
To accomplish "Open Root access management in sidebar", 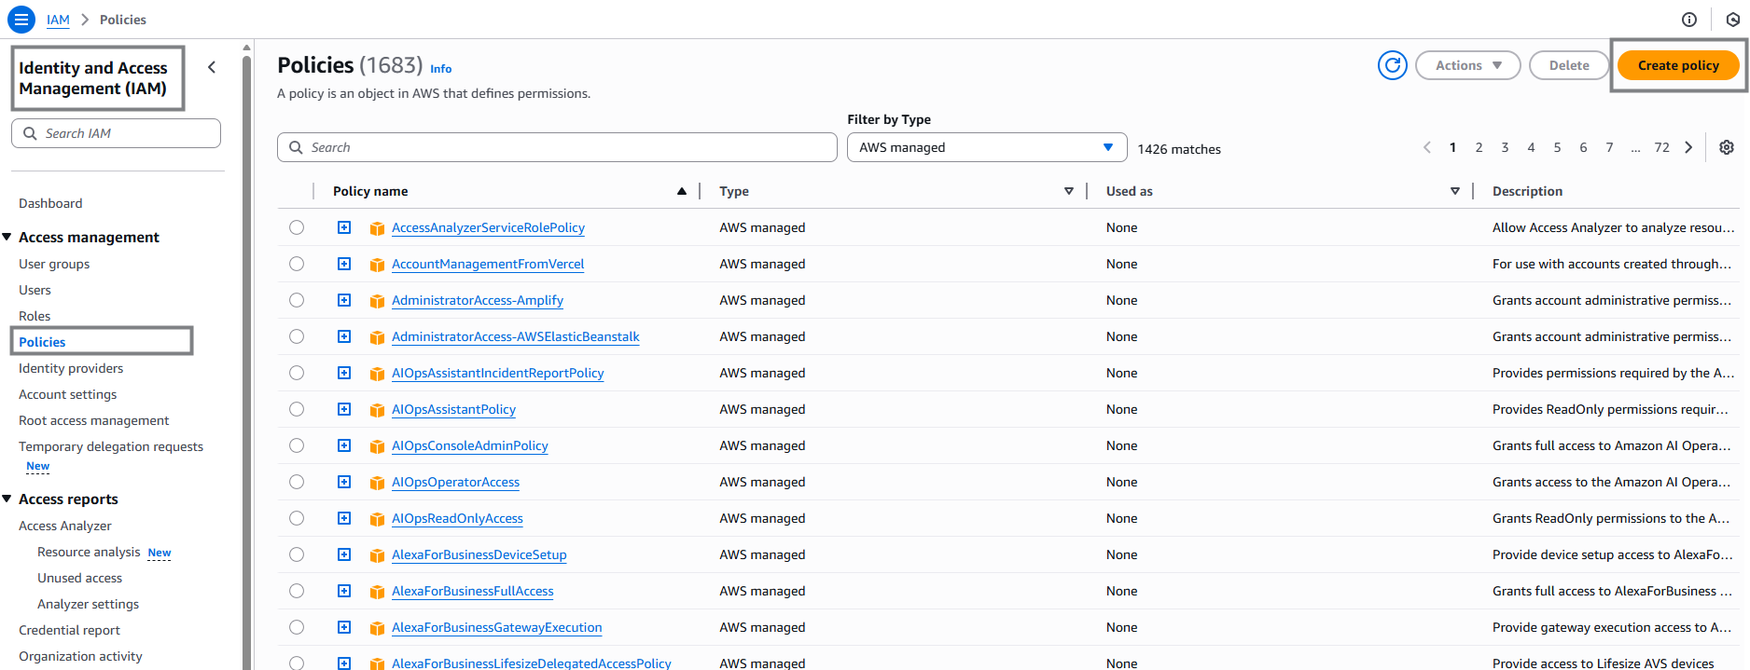I will coord(93,420).
